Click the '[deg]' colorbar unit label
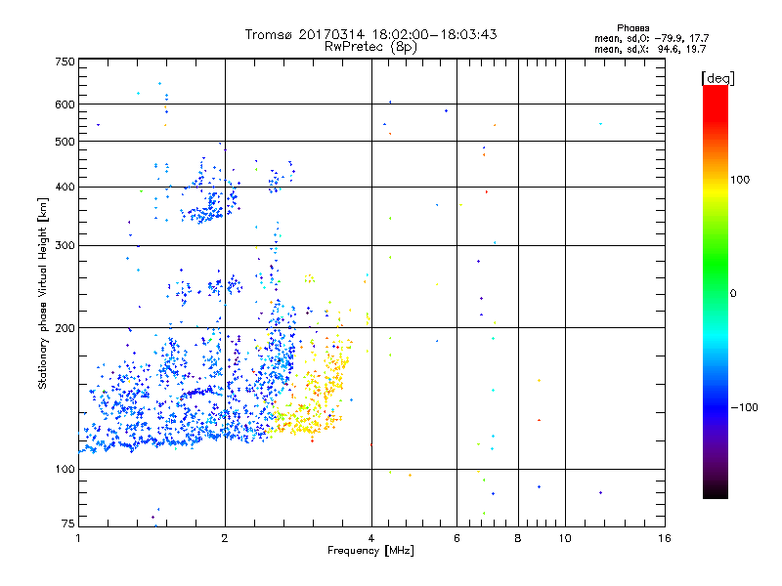This screenshot has height=586, width=782. [x=717, y=78]
